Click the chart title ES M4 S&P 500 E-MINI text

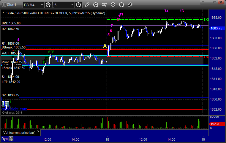coord(54,13)
